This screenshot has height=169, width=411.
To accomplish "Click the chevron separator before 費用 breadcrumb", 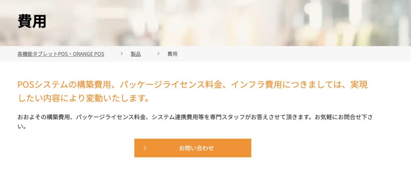I will point(158,54).
